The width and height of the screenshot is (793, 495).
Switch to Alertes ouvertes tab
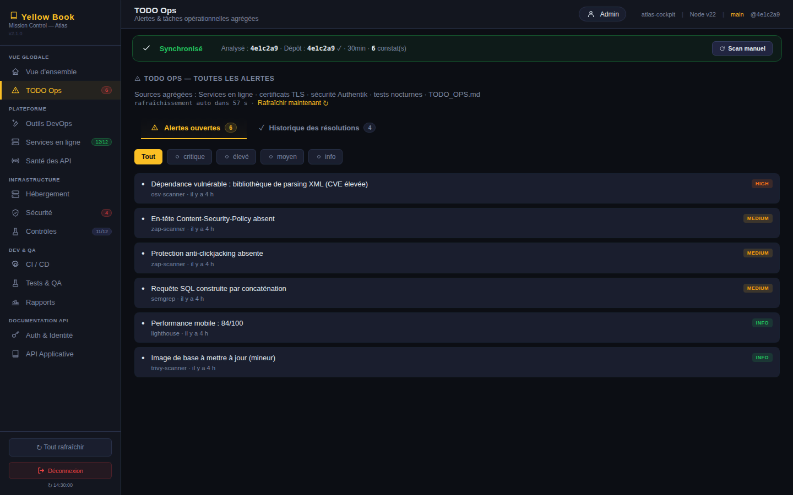(194, 128)
